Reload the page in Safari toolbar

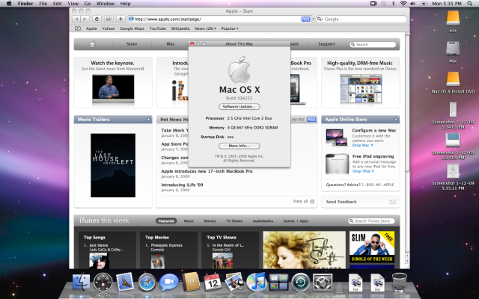pos(97,19)
